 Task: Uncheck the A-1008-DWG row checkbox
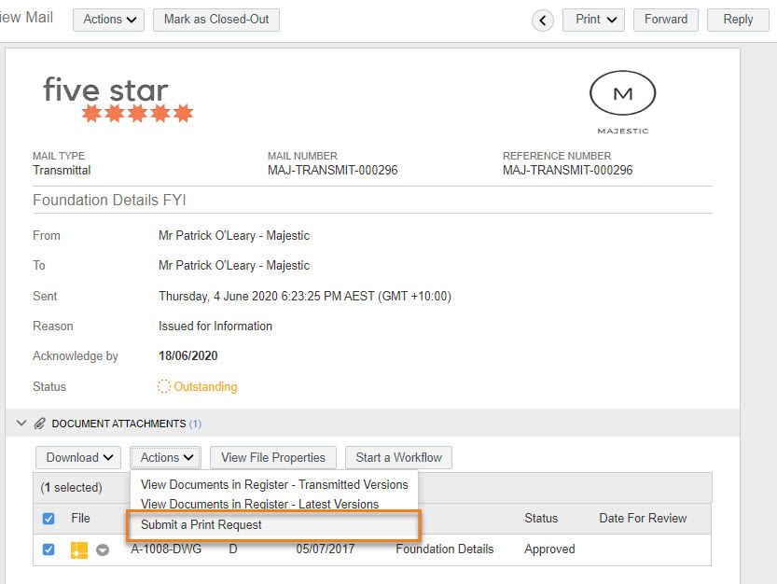(49, 549)
